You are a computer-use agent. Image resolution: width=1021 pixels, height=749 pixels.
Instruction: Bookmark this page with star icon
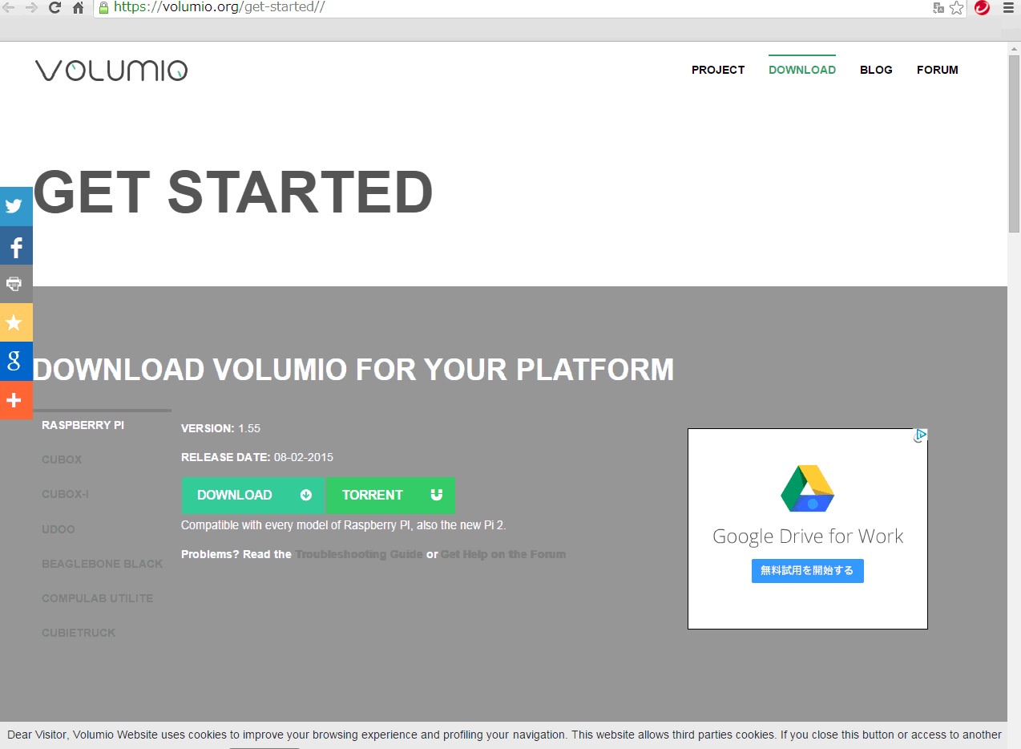(x=956, y=8)
